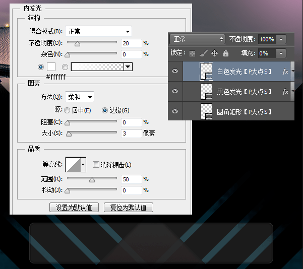Open the 等高线 contour picker arrow
This screenshot has height=269, width=303.
point(83,165)
